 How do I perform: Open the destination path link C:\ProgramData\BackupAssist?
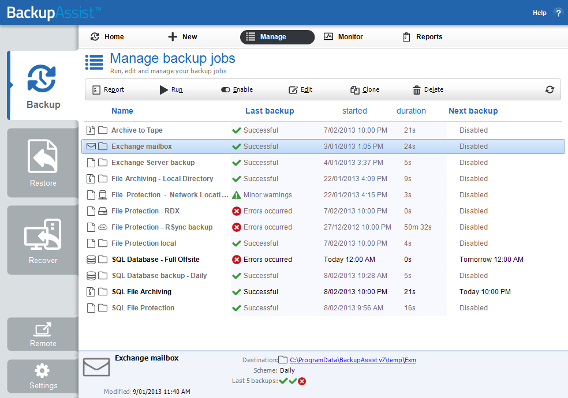353,360
